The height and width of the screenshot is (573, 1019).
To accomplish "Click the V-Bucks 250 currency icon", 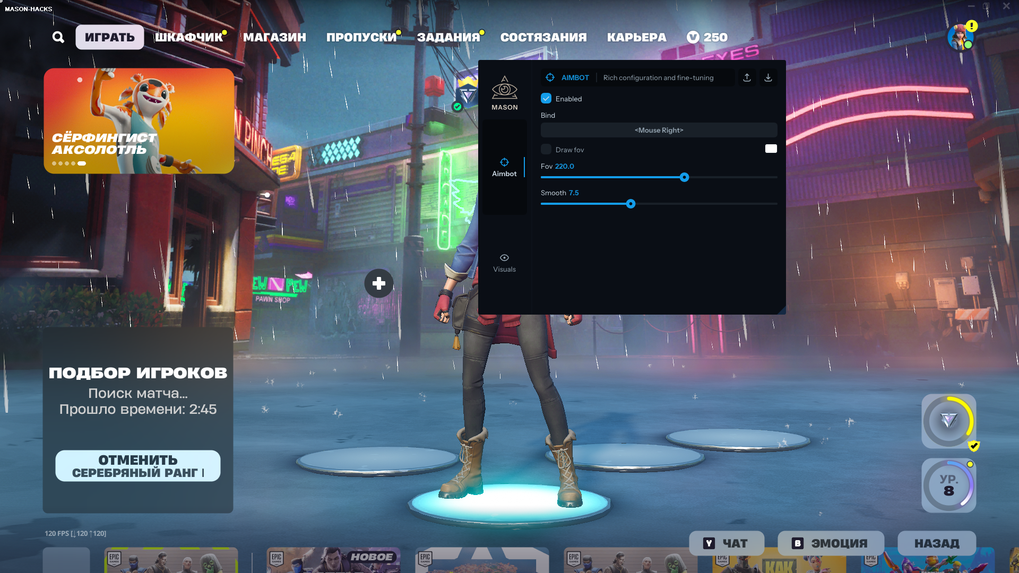I will tap(693, 37).
